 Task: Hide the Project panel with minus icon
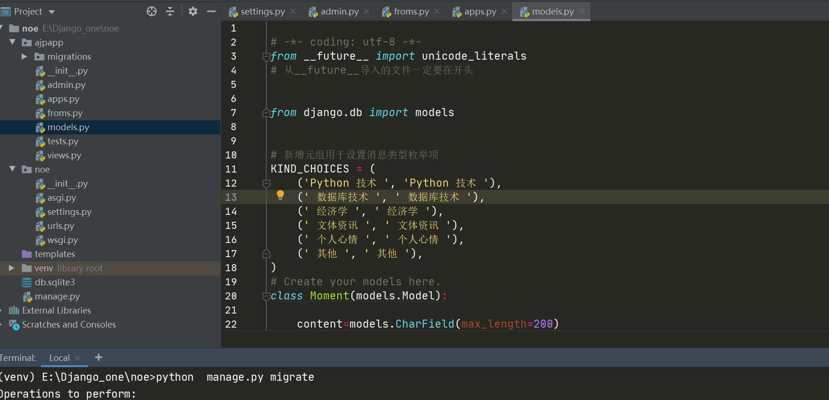click(x=211, y=11)
